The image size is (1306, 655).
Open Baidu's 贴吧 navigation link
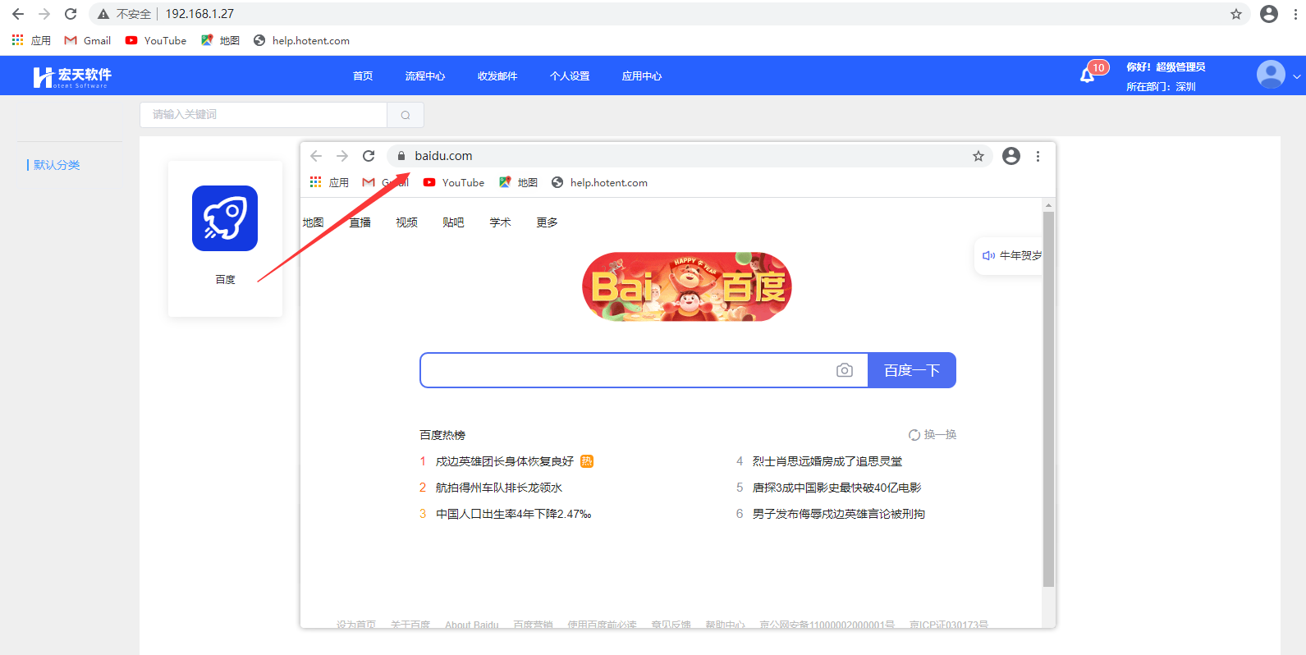point(453,222)
